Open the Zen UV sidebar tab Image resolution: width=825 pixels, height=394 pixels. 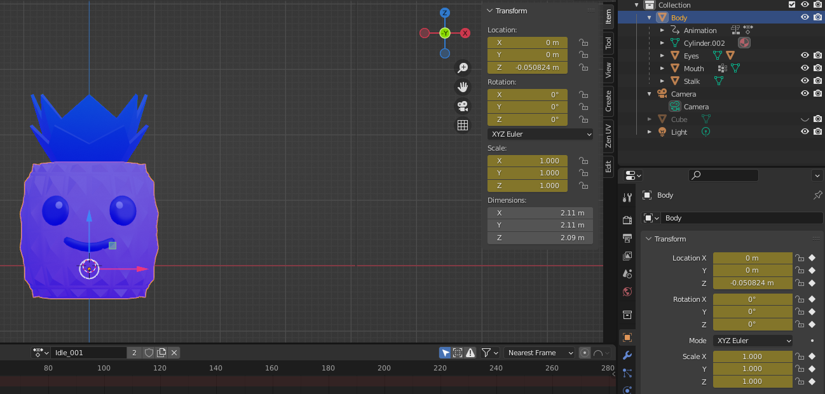coord(608,135)
